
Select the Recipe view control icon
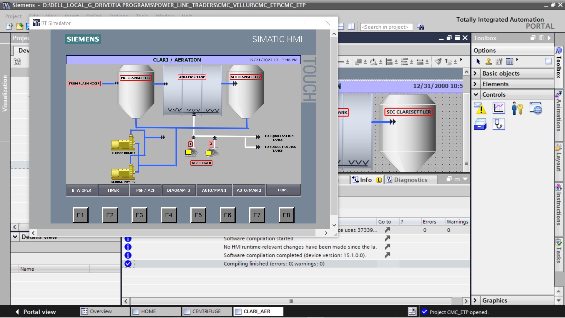pyautogui.click(x=480, y=124)
